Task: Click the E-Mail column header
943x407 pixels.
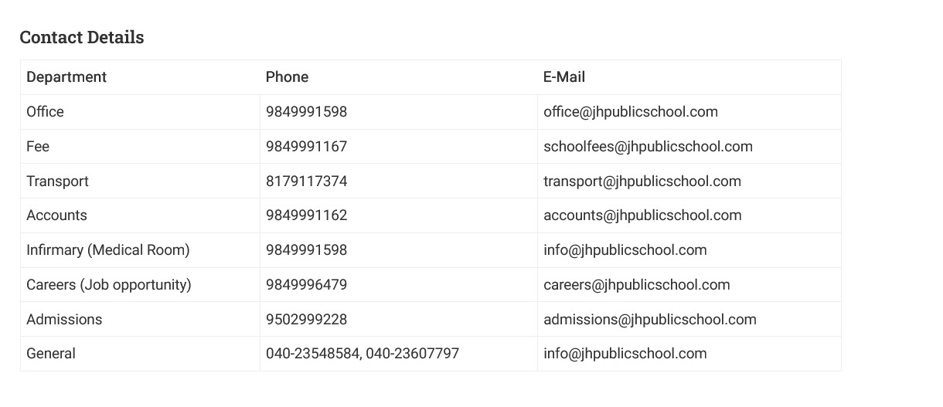Action: tap(564, 77)
